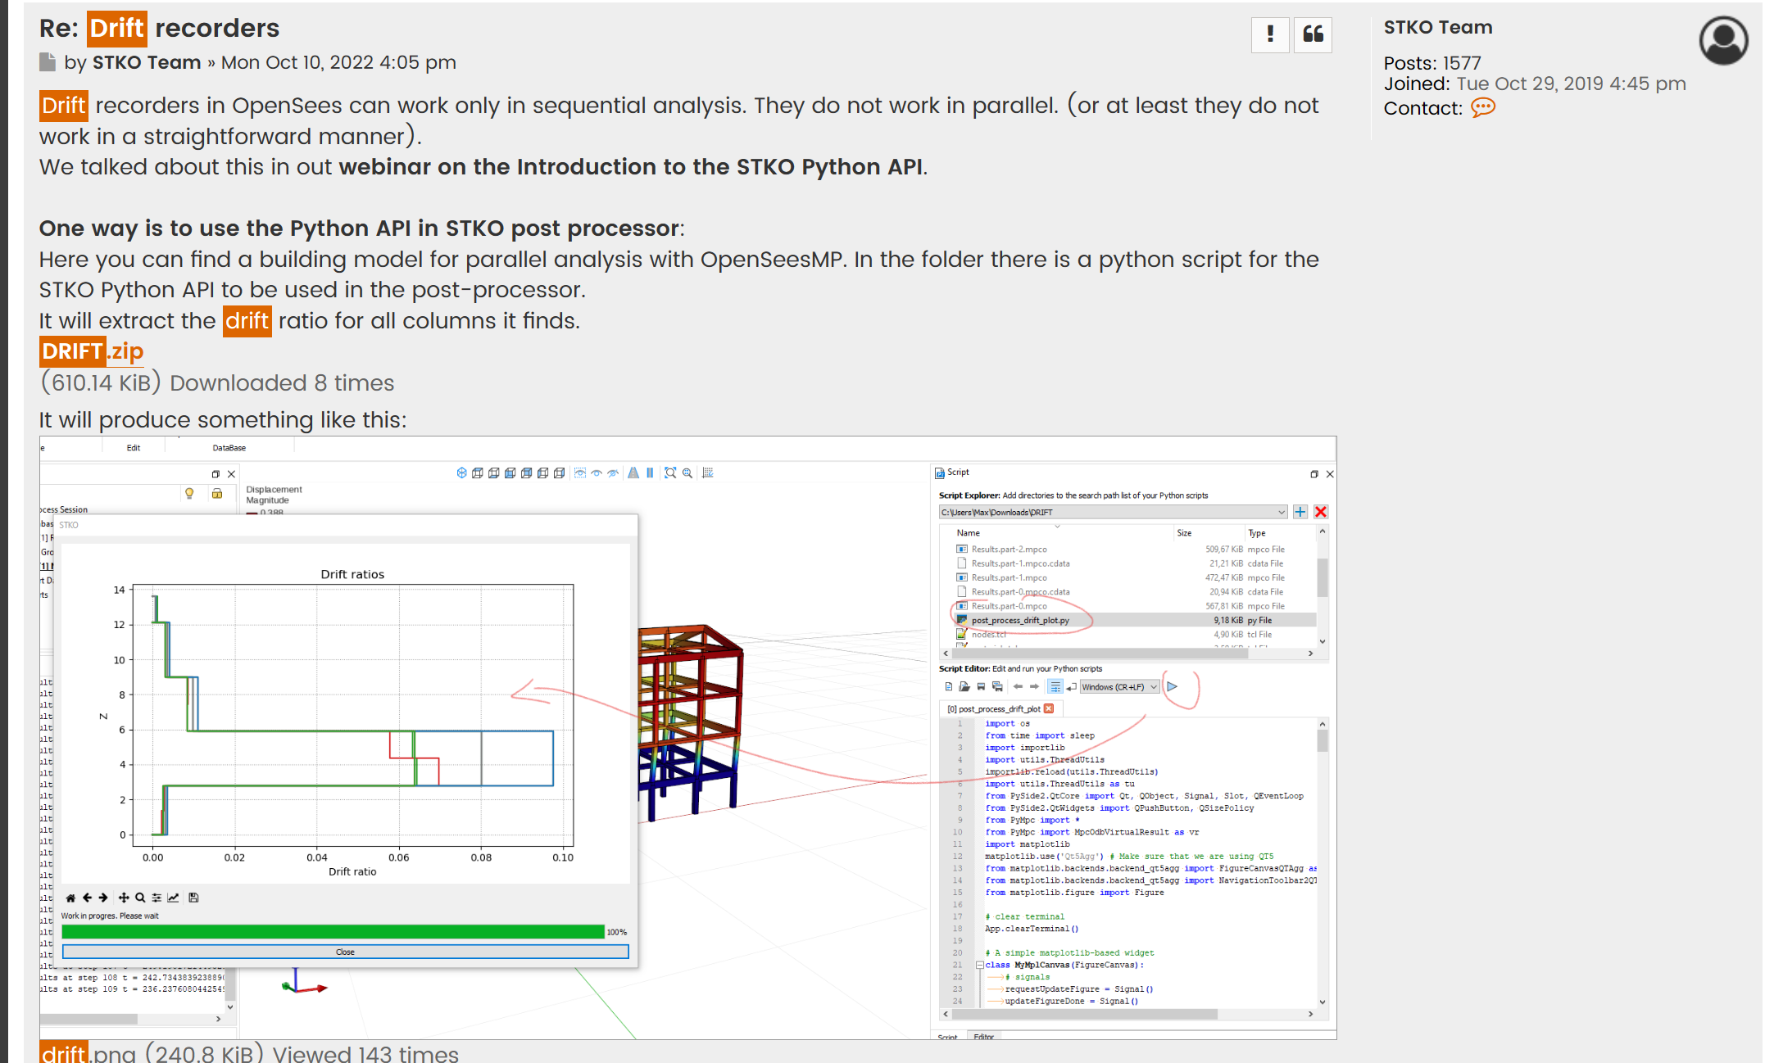Open the edit axis curve icon
Image resolution: width=1774 pixels, height=1063 pixels.
tap(173, 898)
